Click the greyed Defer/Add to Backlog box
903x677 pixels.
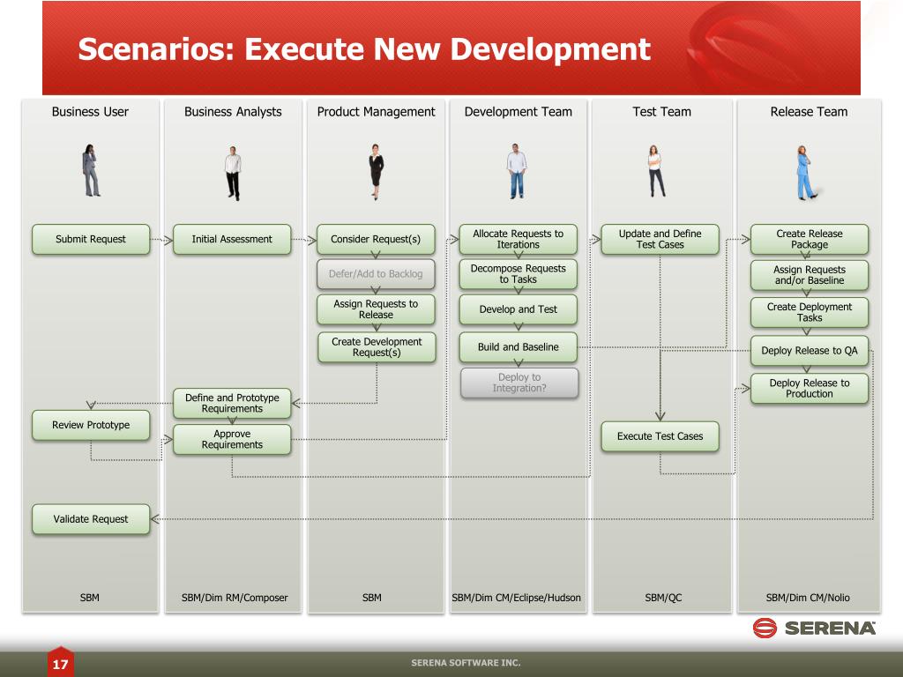tap(376, 274)
